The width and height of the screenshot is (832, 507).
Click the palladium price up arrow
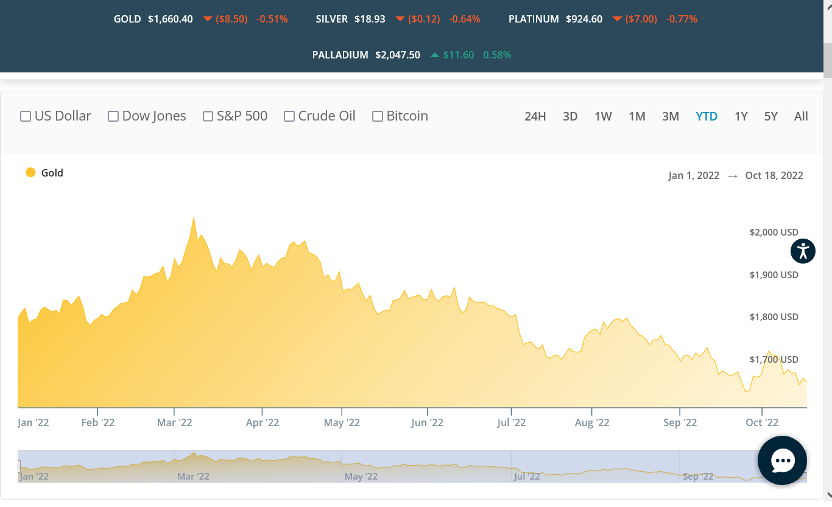[434, 55]
